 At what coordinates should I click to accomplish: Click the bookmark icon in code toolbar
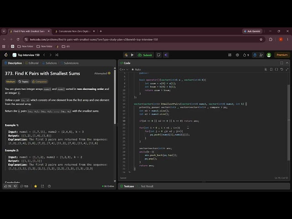271,69
